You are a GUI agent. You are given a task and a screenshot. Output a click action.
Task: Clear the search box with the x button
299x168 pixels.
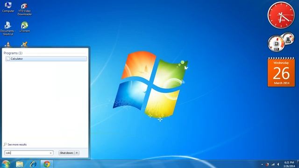[50, 153]
